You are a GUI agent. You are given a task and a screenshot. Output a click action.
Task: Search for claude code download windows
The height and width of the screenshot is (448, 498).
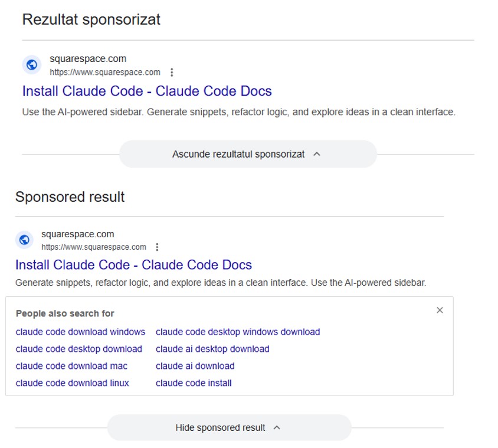click(x=80, y=332)
